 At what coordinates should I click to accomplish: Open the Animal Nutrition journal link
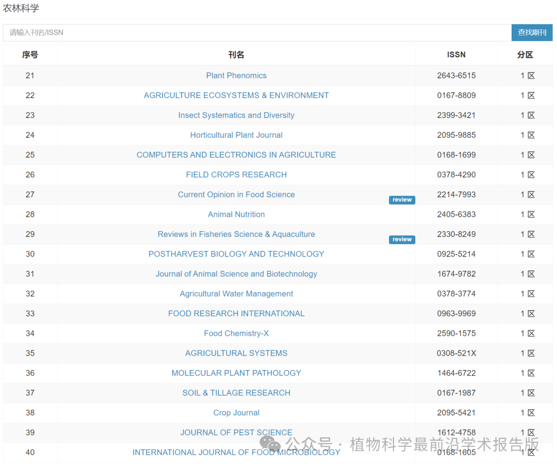236,215
